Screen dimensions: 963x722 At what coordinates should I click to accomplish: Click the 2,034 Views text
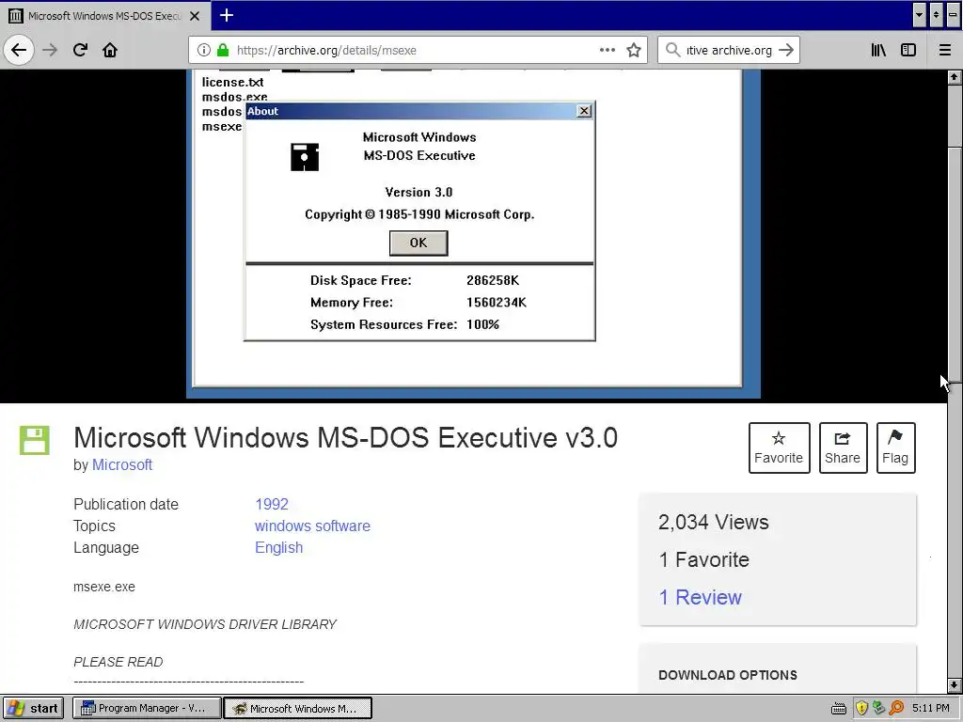coord(714,522)
